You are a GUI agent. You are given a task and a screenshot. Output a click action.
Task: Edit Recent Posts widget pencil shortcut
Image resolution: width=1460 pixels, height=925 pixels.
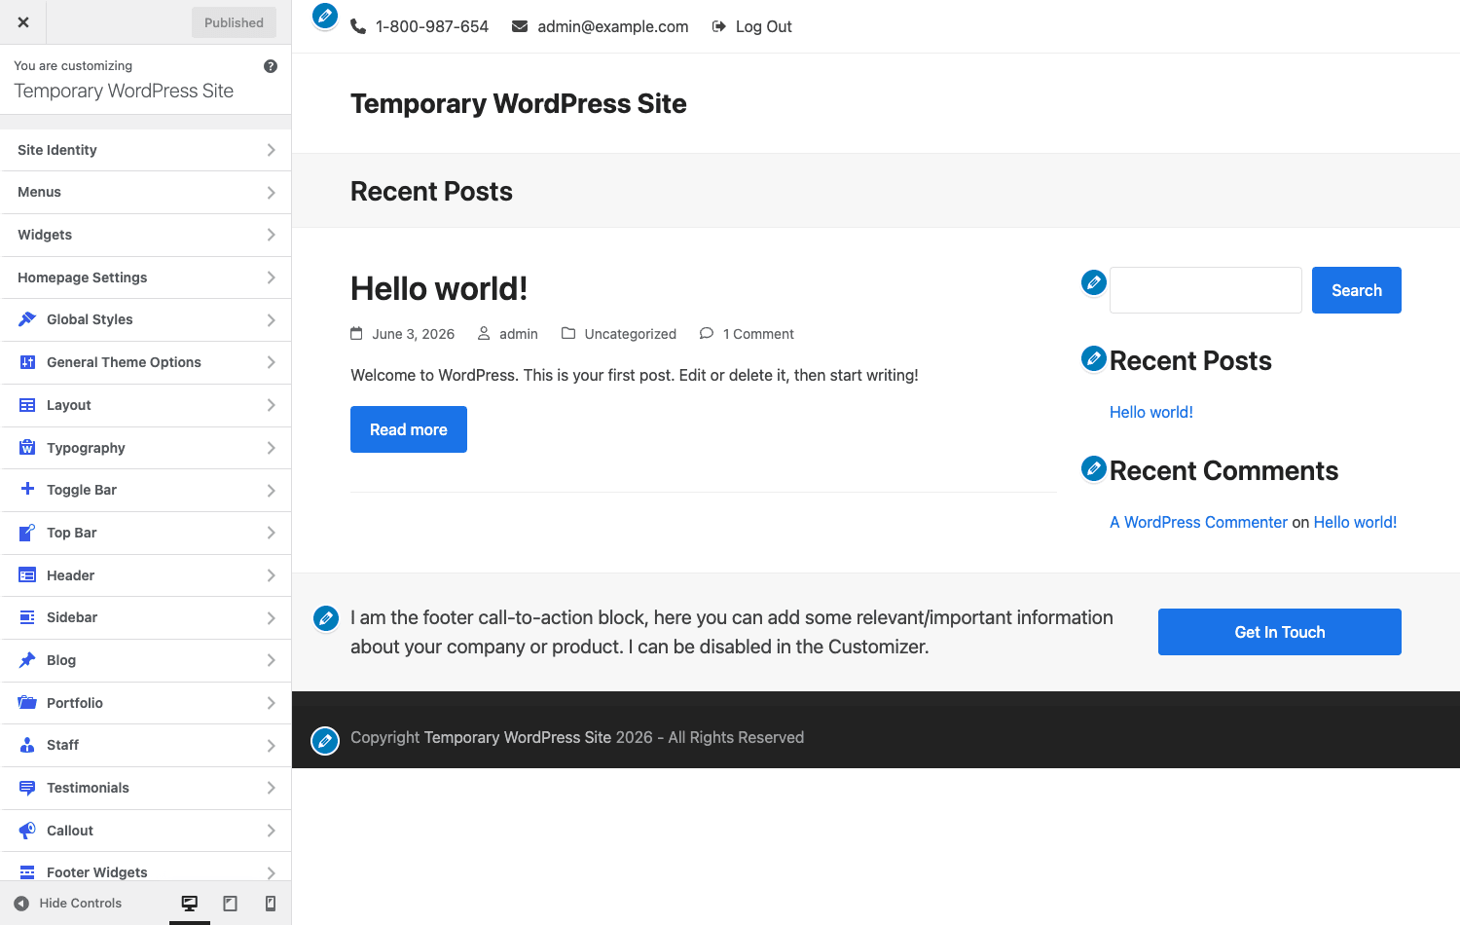1094,358
